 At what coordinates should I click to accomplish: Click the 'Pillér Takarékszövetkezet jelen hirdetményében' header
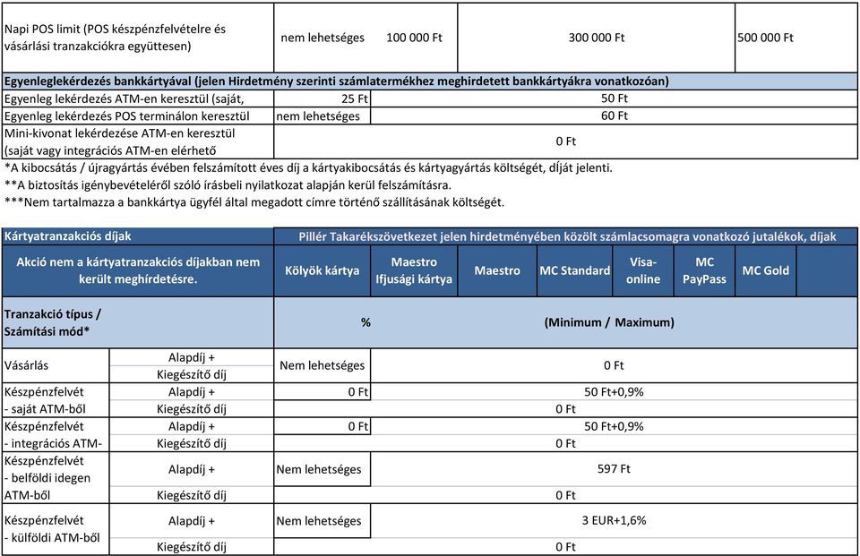pos(567,237)
